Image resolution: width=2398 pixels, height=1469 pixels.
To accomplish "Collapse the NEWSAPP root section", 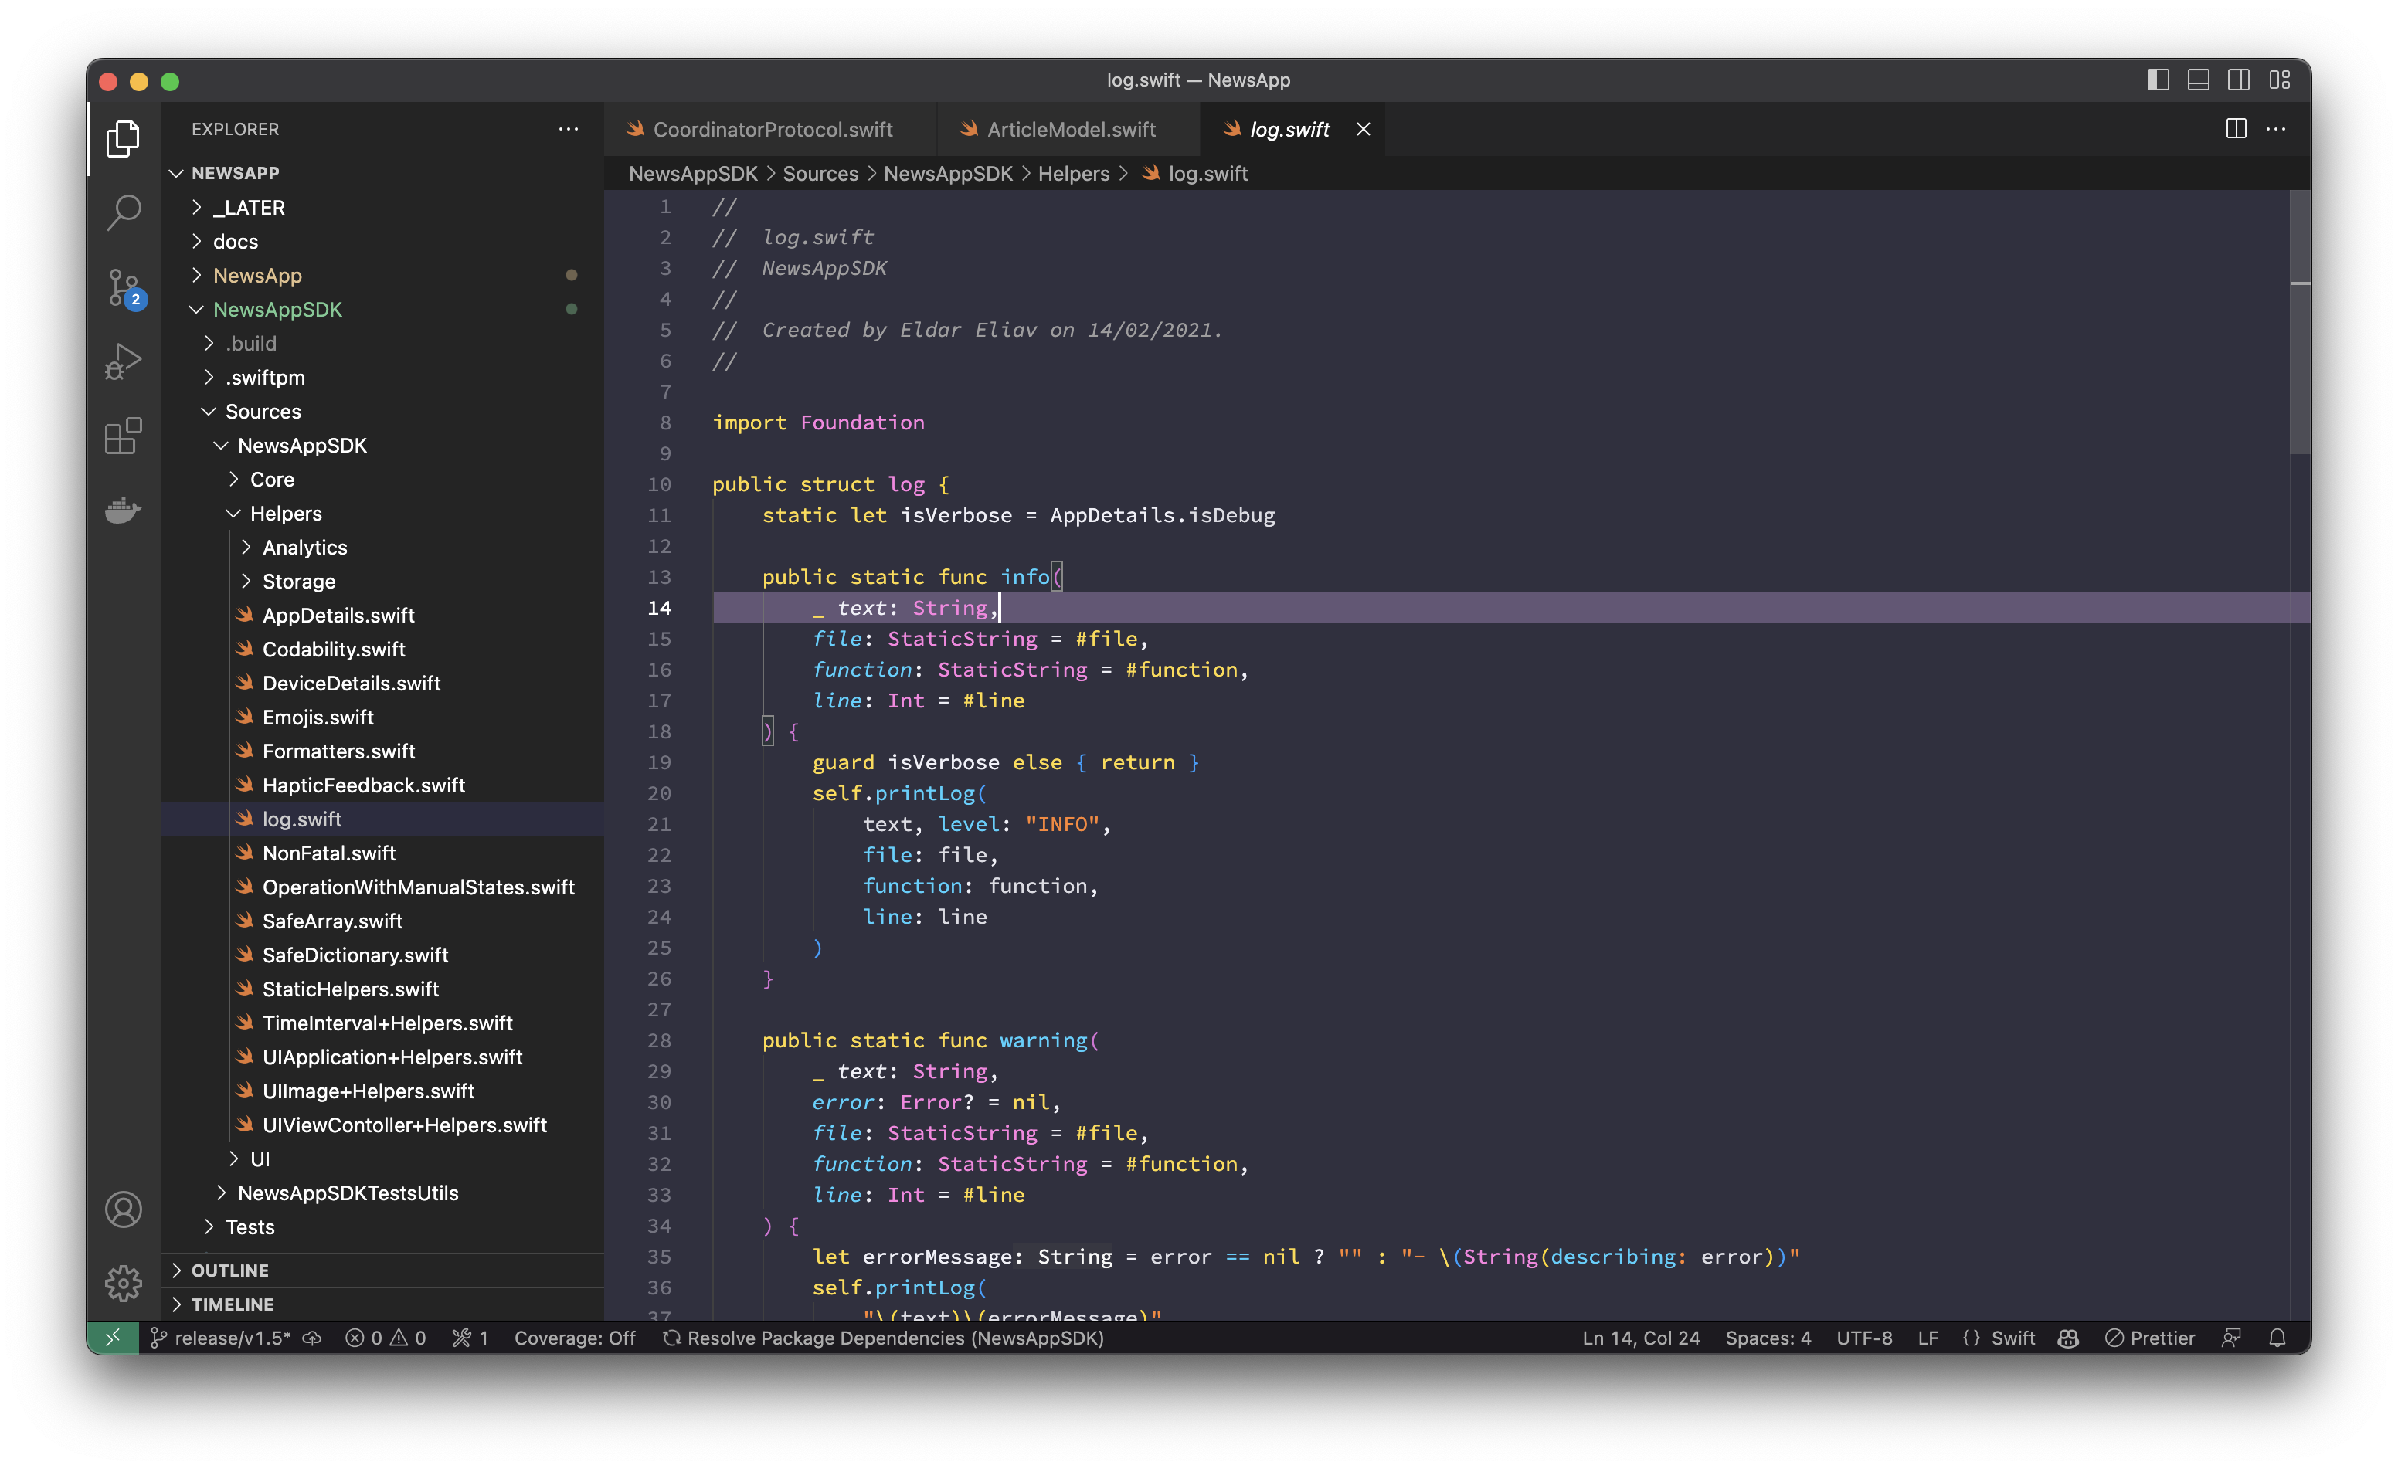I will [x=382, y=172].
